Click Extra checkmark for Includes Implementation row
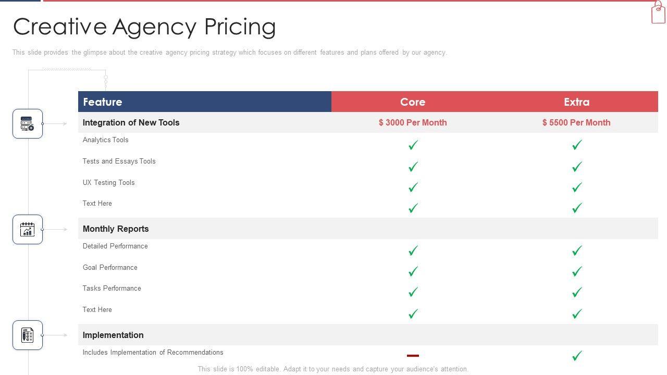667x375 pixels. pyautogui.click(x=577, y=356)
